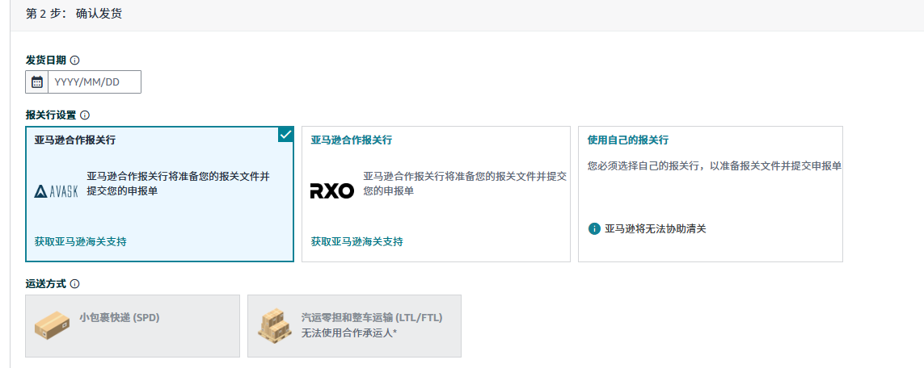Click info icon next to 发货日期
924x368 pixels.
coord(75,60)
